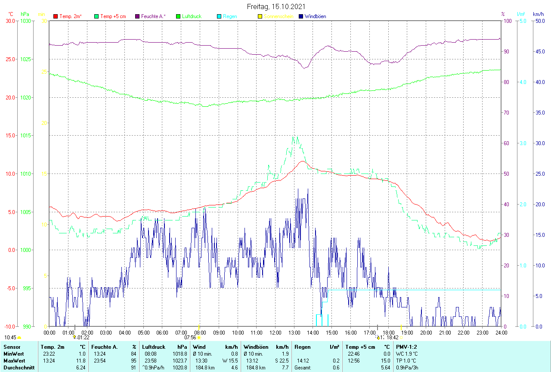This screenshot has height=372, width=551.
Task: Click the 30.0 °C axis tick label
Action: coord(9,21)
